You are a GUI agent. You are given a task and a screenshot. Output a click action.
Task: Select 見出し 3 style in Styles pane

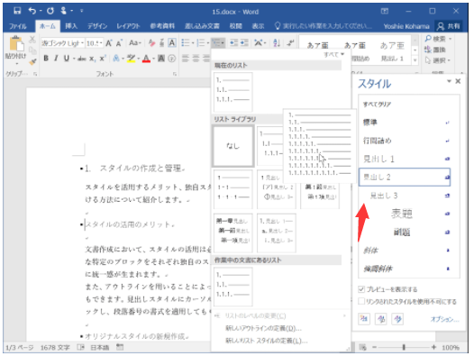coord(405,196)
